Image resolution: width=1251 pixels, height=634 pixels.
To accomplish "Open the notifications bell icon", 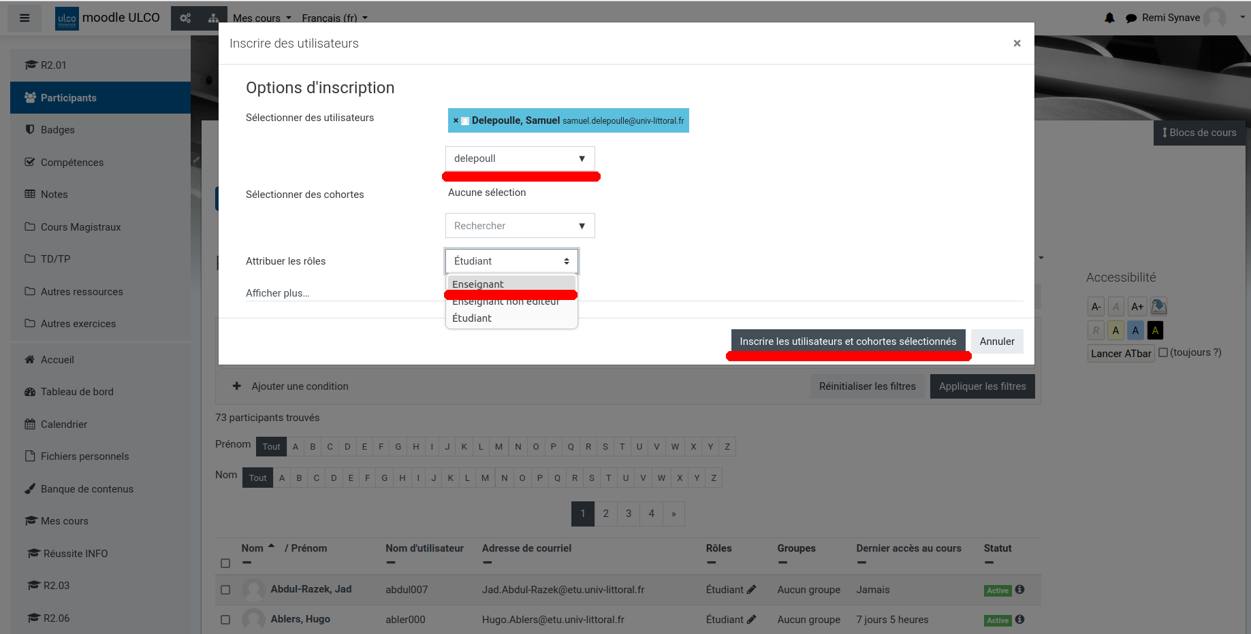I will click(x=1109, y=18).
